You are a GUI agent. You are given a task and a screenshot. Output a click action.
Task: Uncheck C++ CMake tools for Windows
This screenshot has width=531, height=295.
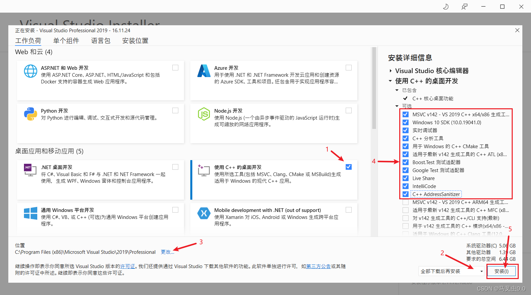coord(406,146)
